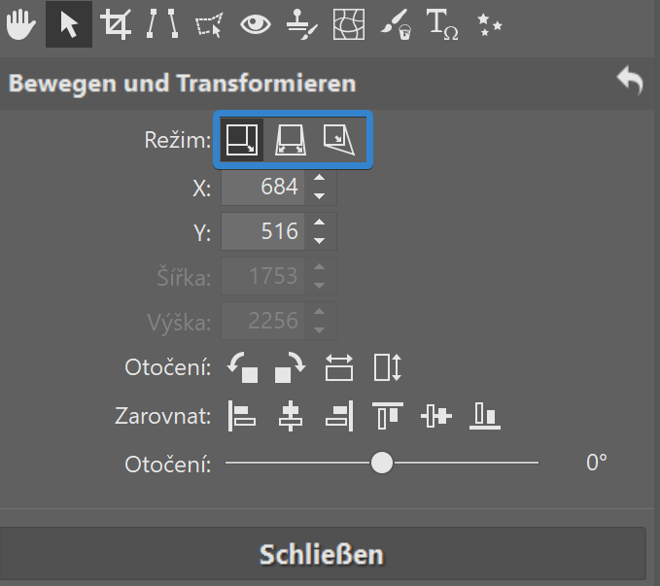Select the clone stamp retouch tool
Viewport: 660px width, 586px height.
(x=301, y=24)
